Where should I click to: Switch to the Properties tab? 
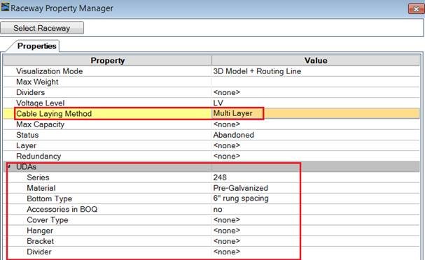click(x=36, y=46)
